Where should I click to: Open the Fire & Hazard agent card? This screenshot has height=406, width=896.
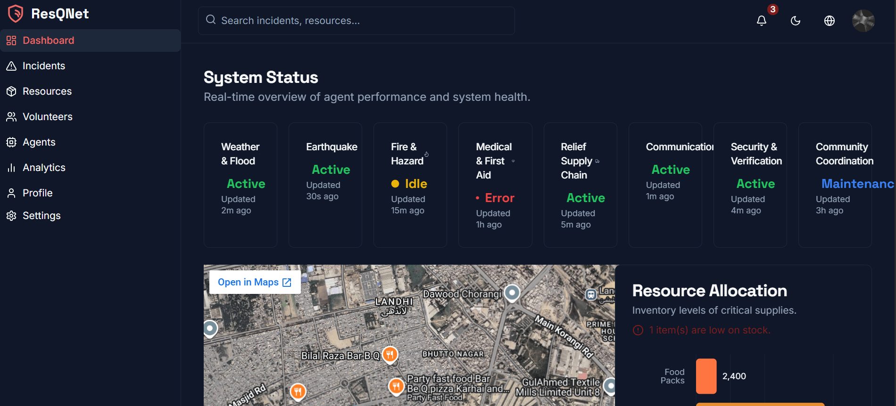pos(410,185)
